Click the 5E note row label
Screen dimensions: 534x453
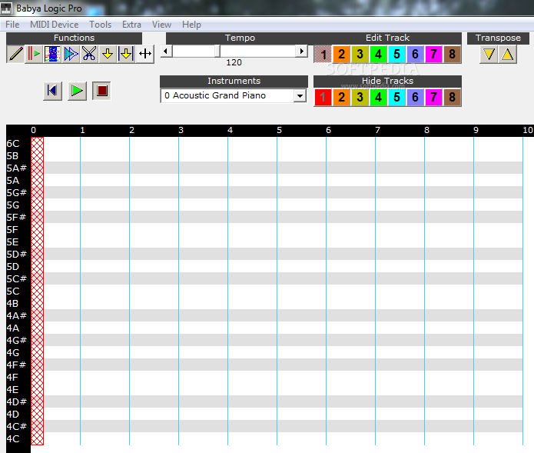pyautogui.click(x=12, y=242)
